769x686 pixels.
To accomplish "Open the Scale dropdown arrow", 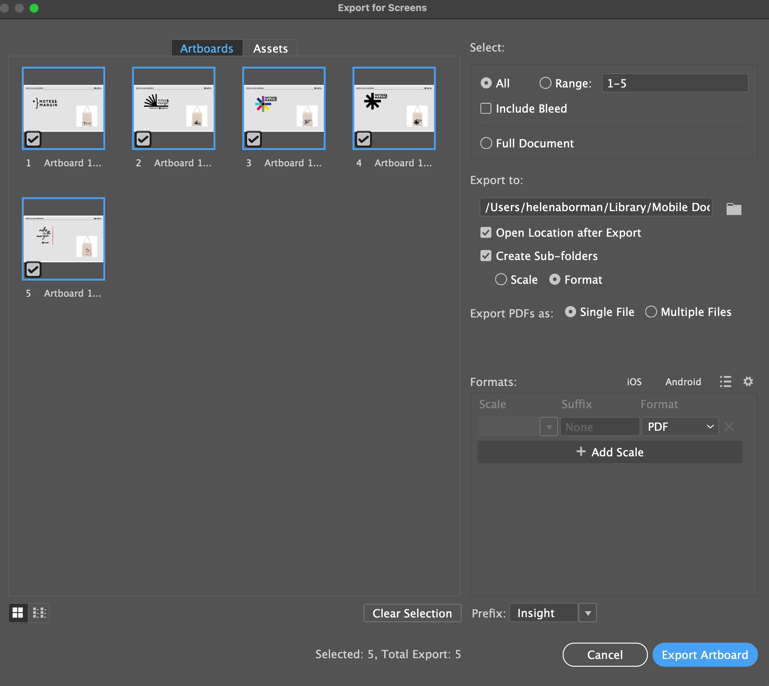I will (x=549, y=427).
